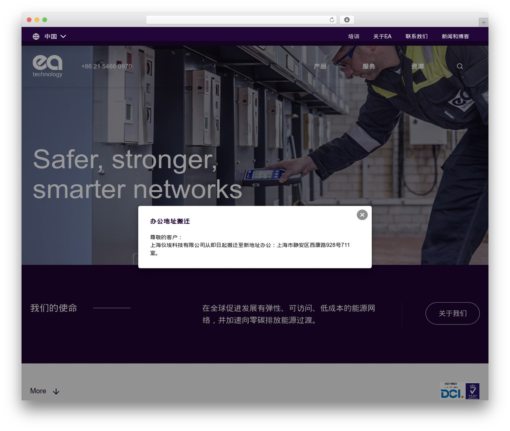510x431 pixels.
Task: Open the 服务 navigation menu
Action: [369, 66]
